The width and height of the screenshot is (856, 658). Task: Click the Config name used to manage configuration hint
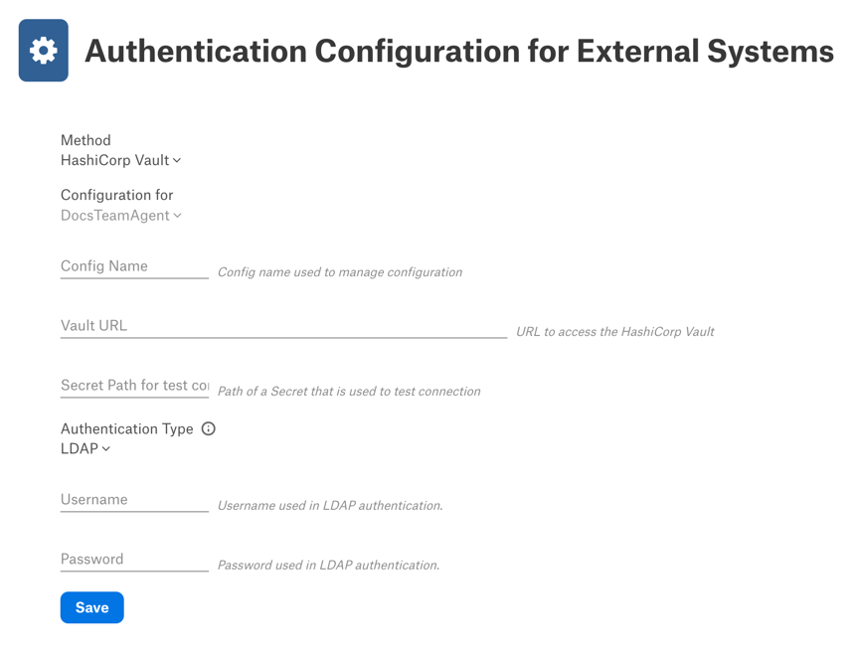pos(340,272)
